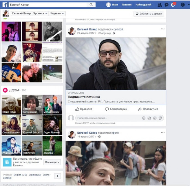The width and height of the screenshot is (190, 186).
Task: Click 16 августа 2017 timestamp
Action: 87,137
